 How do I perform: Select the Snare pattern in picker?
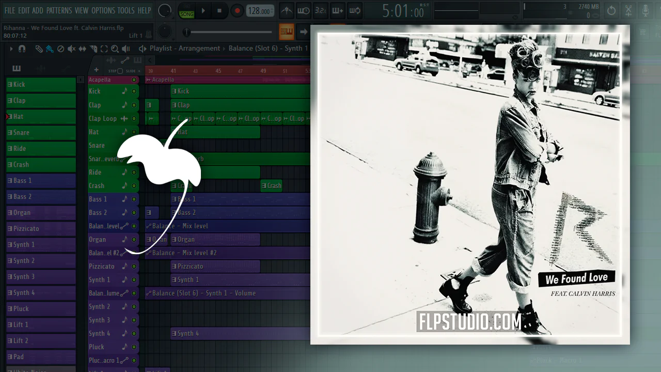(x=41, y=132)
